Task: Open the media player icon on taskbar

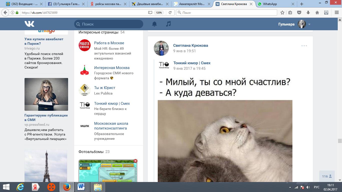Action: click(51, 187)
